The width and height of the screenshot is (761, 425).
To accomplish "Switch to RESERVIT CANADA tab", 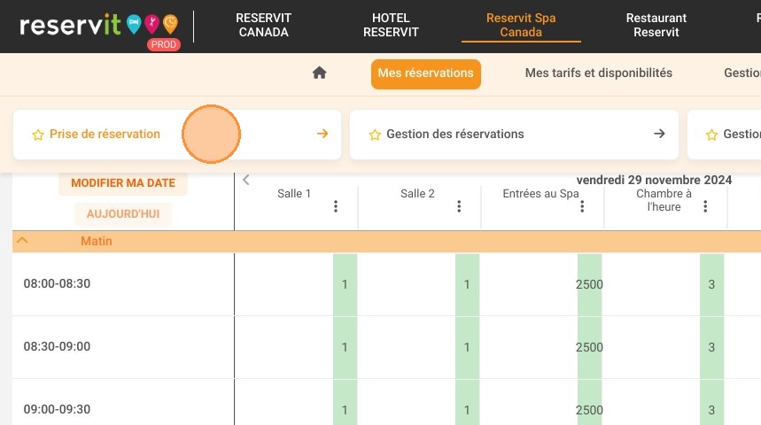I will pyautogui.click(x=263, y=25).
